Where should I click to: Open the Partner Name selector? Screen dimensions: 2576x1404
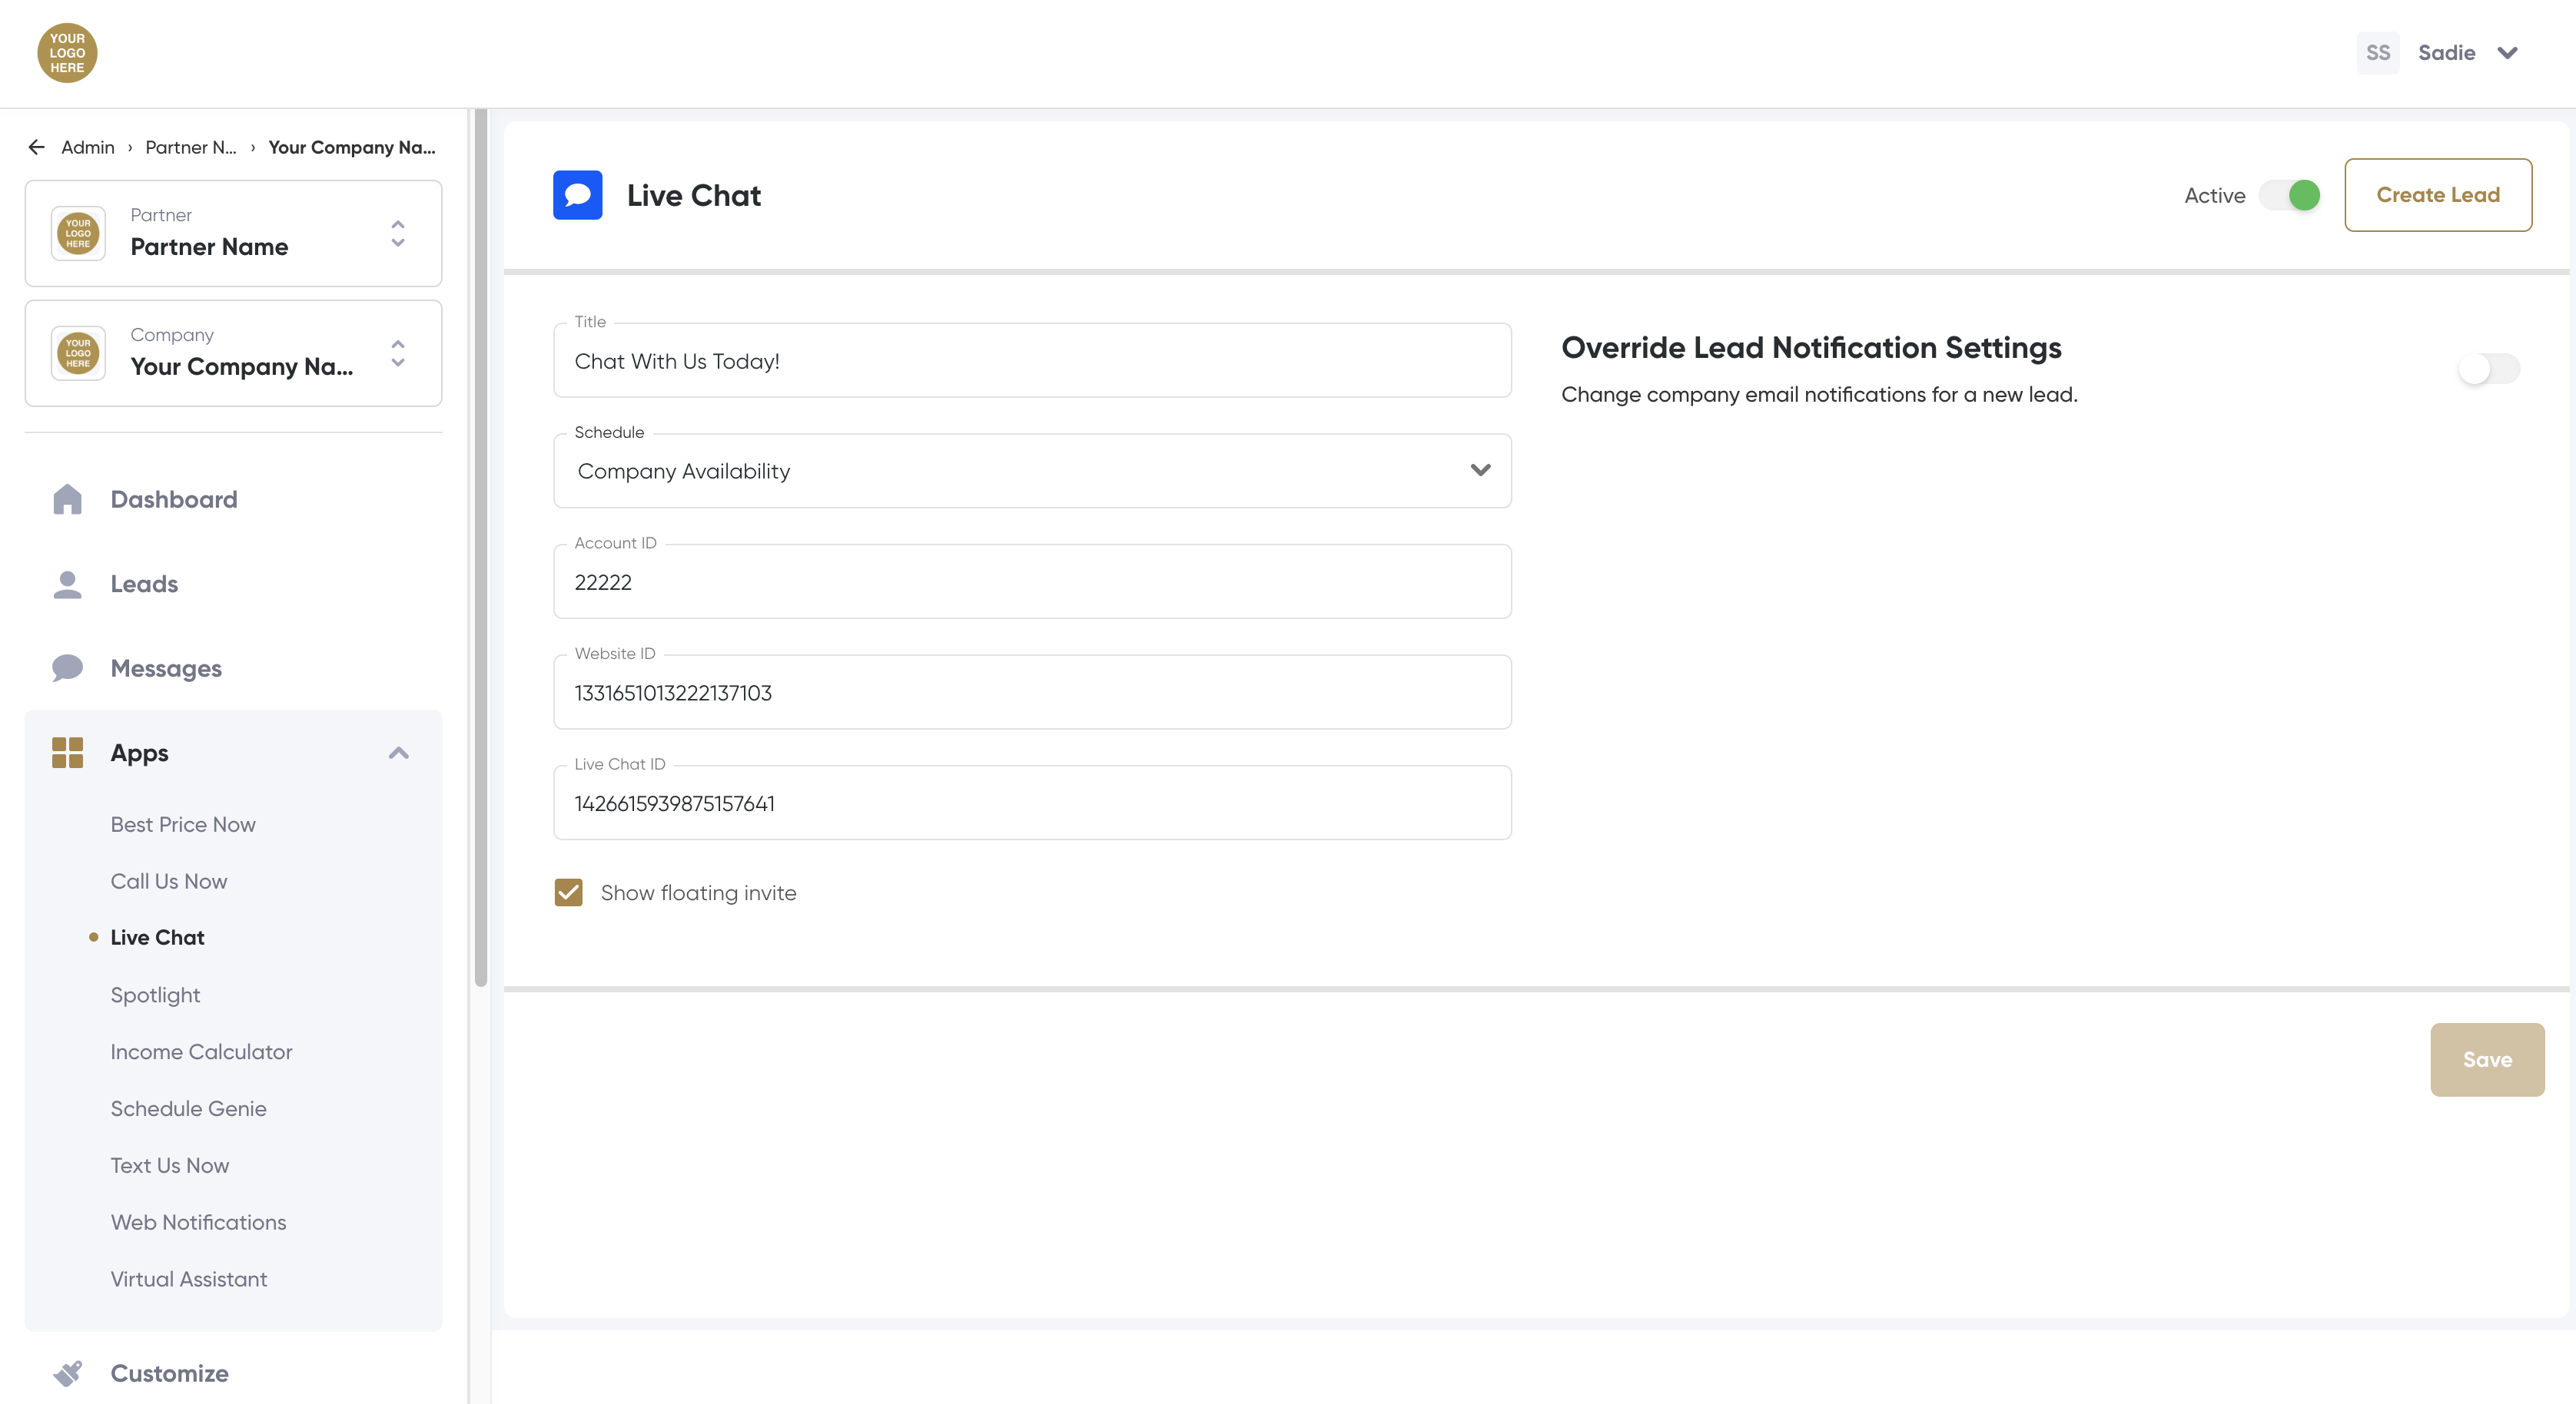(233, 233)
